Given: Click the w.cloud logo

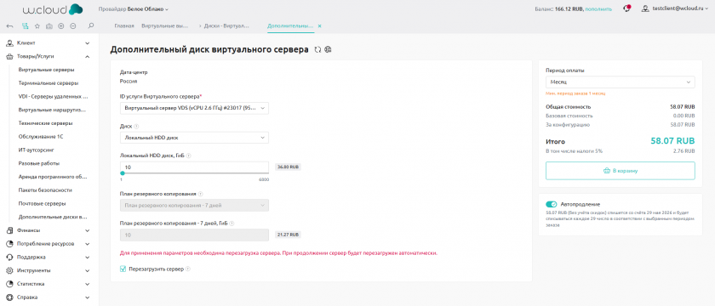Looking at the screenshot, I should (53, 9).
